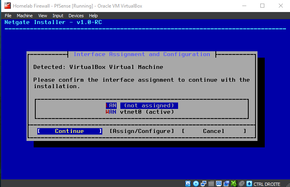Click the Detected: VirtualBox Virtual Machine text

pyautogui.click(x=98, y=67)
